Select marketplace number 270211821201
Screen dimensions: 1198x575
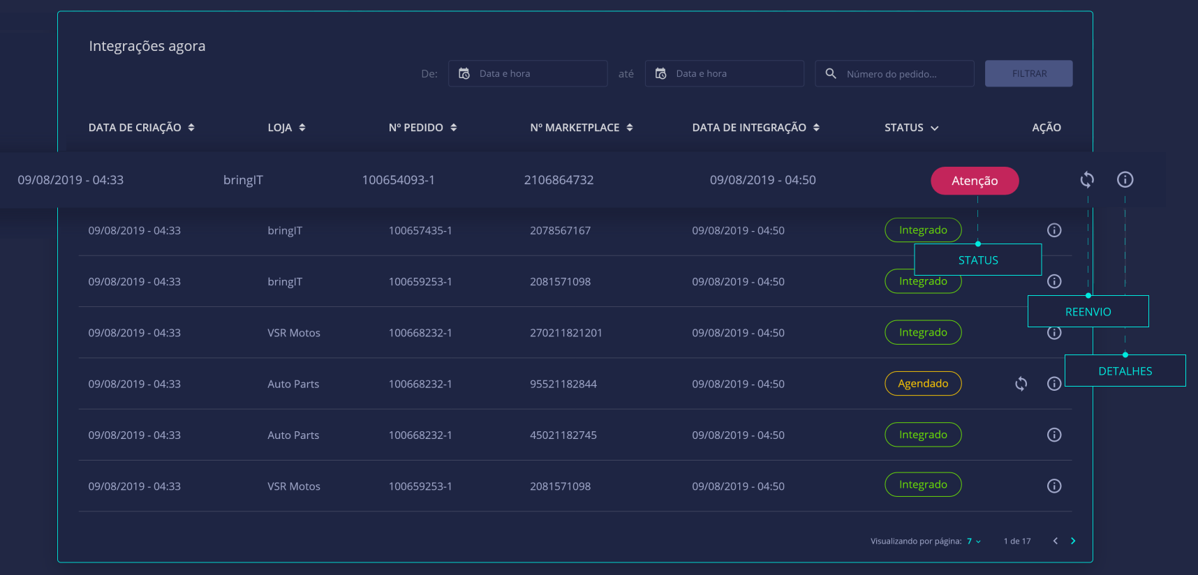[x=566, y=333]
